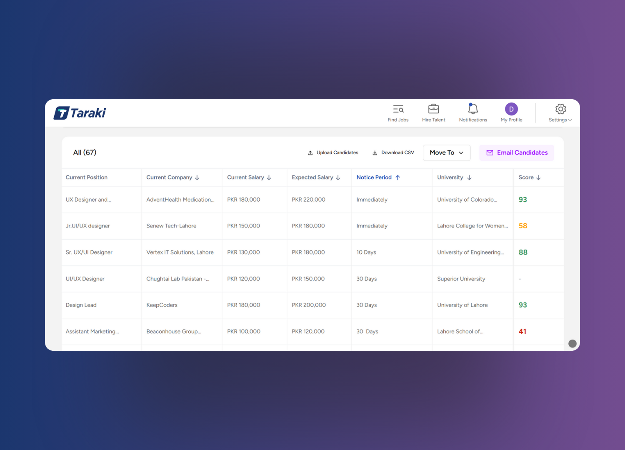Image resolution: width=625 pixels, height=450 pixels.
Task: Click the Settings gear icon
Action: (x=560, y=109)
